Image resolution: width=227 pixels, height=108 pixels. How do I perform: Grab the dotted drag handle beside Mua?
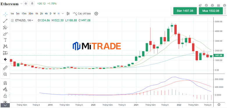pyautogui.click(x=225, y=11)
